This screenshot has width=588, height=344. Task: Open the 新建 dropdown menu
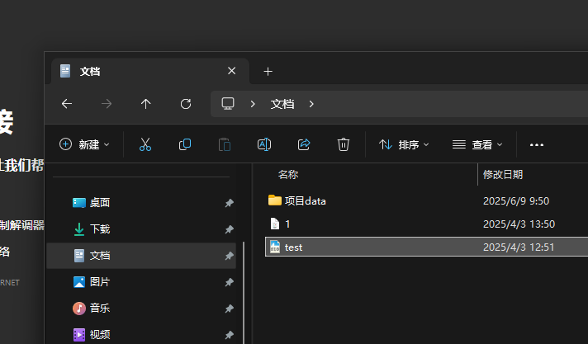84,144
